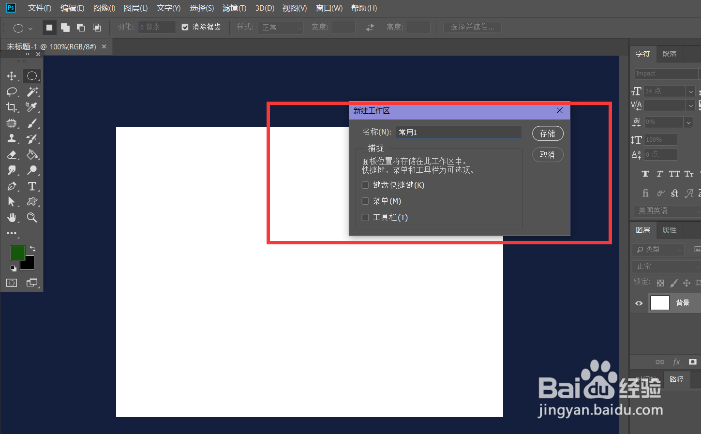701x434 pixels.
Task: Select the Move tool
Action: click(12, 76)
